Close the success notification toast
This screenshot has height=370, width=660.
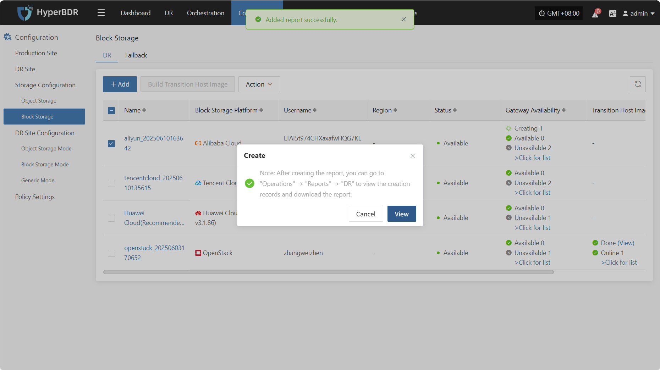tap(403, 20)
